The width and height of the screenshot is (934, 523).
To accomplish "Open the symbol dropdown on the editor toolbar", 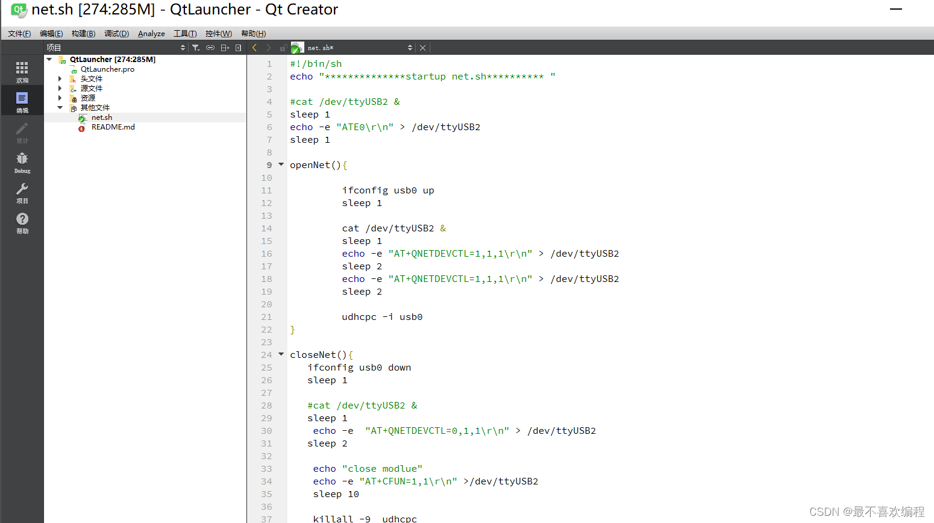I will tap(410, 47).
